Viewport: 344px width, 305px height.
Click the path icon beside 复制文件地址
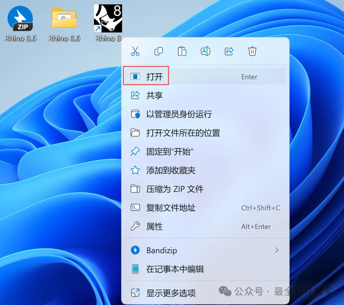click(135, 207)
